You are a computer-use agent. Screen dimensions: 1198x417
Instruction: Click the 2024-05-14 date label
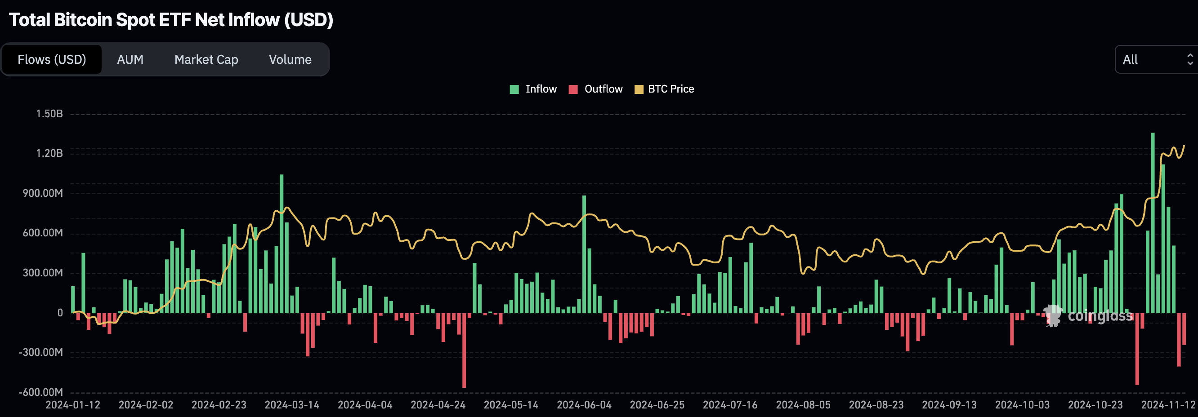pos(511,405)
